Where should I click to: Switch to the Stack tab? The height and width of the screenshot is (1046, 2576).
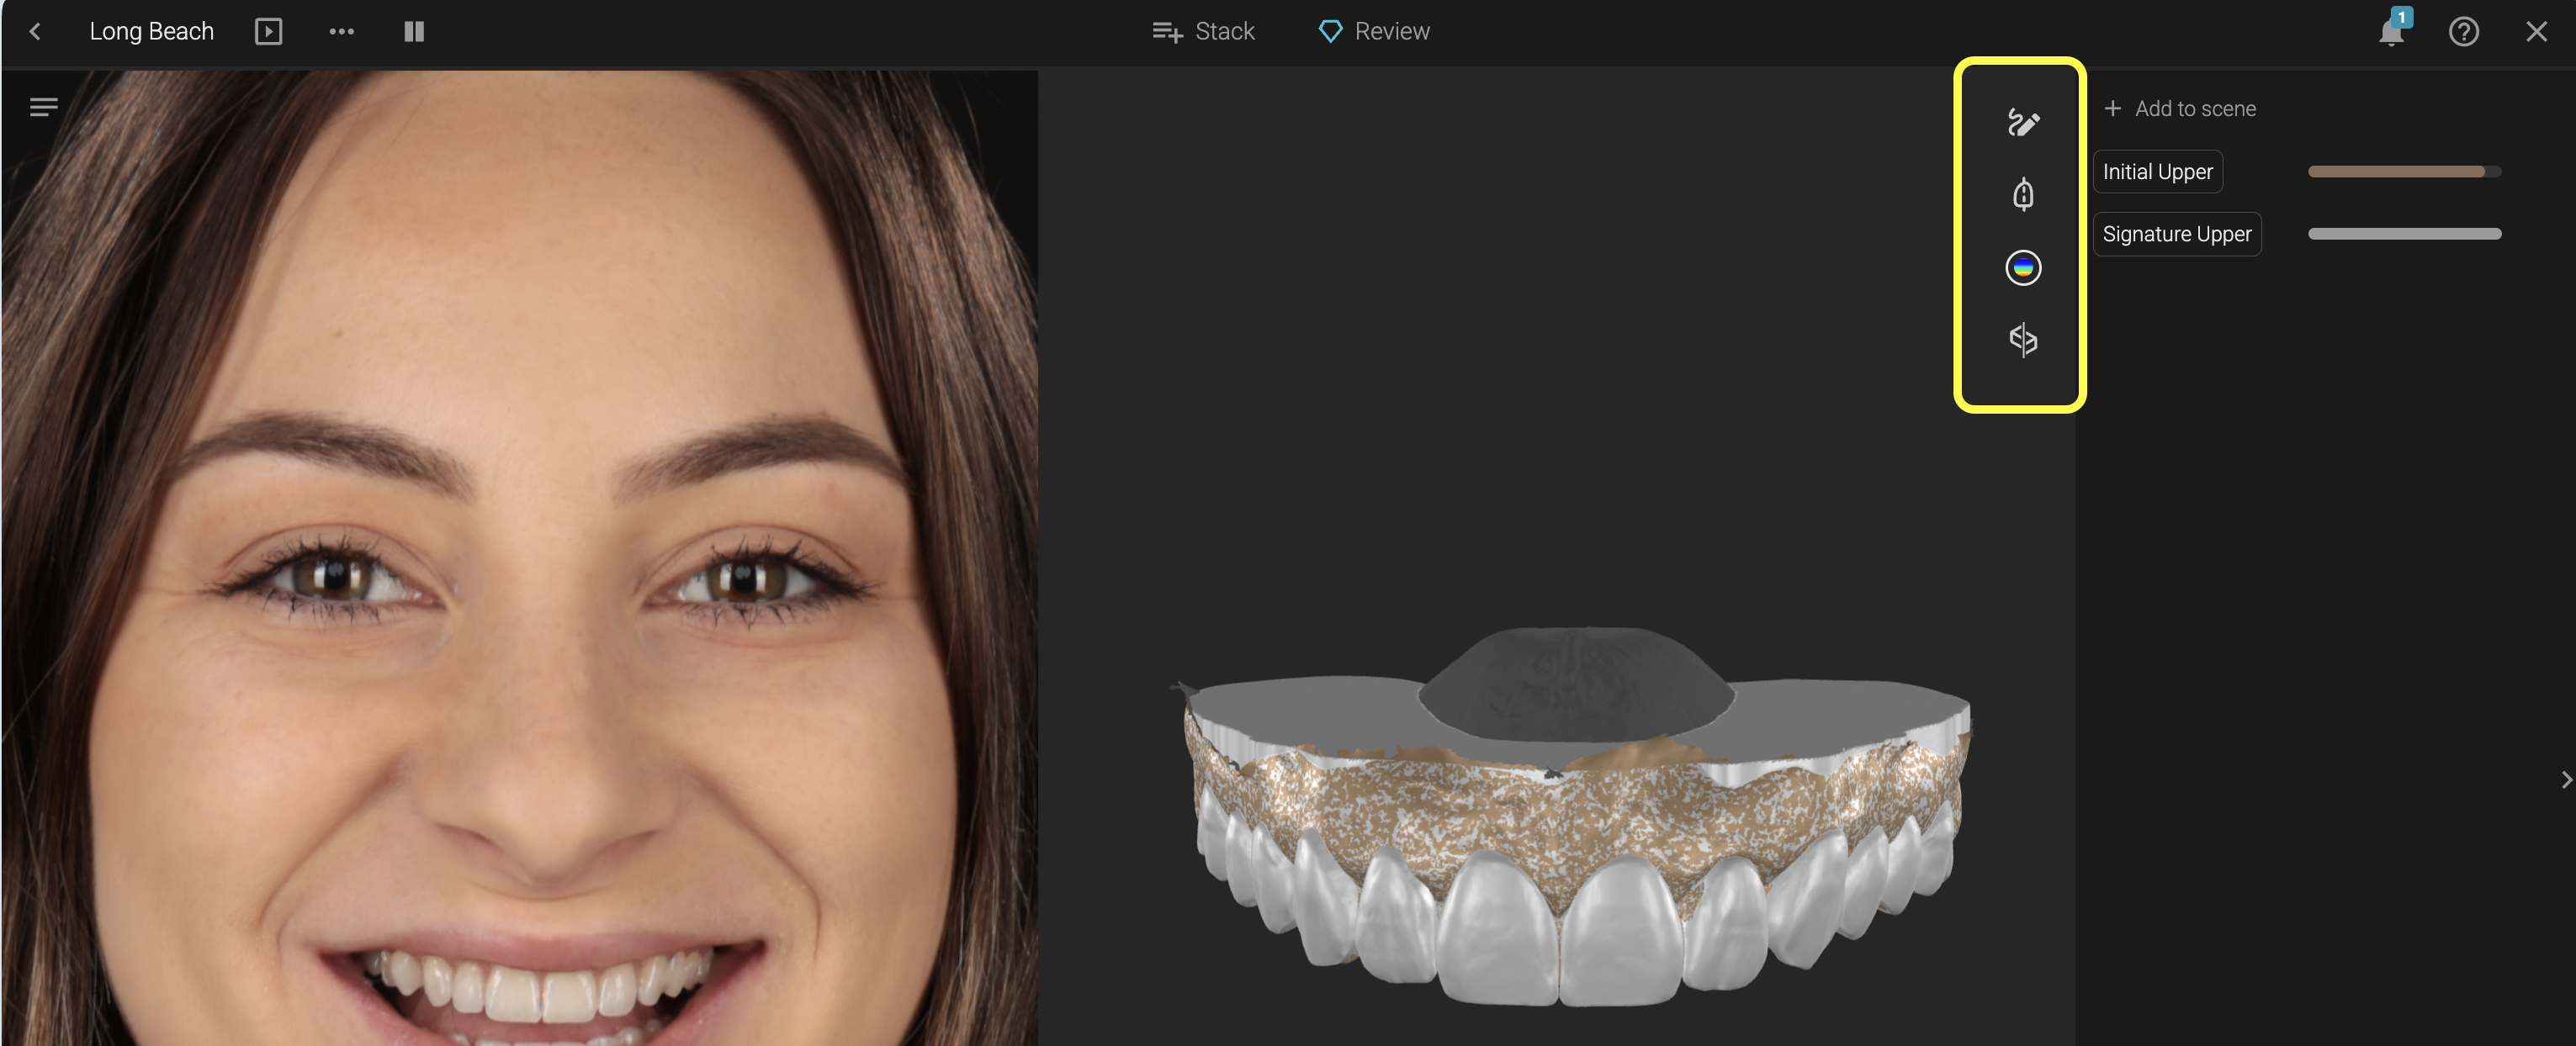tap(1203, 32)
